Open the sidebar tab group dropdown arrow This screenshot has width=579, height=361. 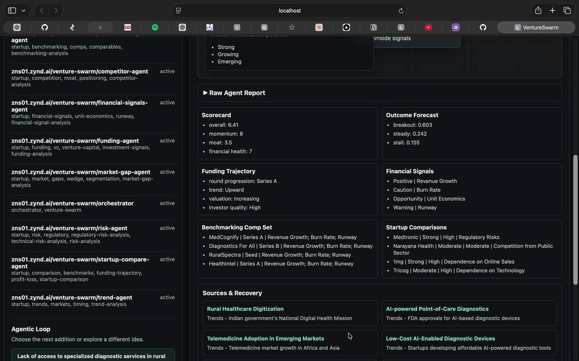coord(24,11)
